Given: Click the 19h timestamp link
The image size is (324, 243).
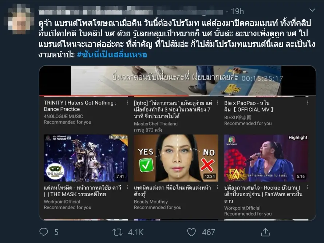Looking at the screenshot, I should click(x=237, y=12).
